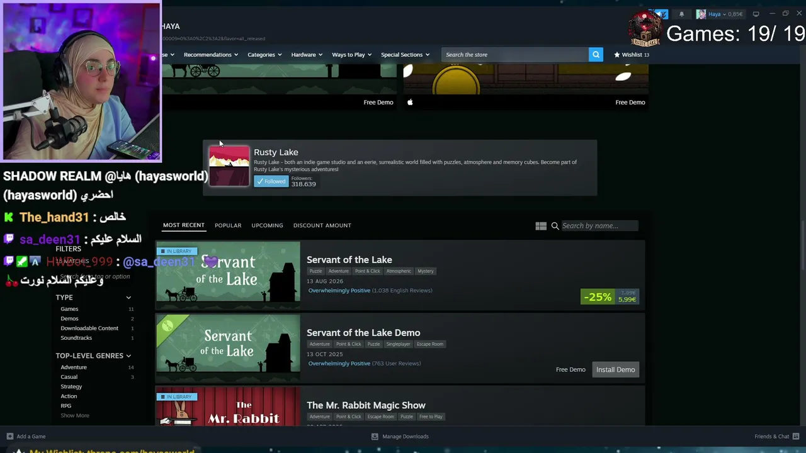This screenshot has height=453, width=806.
Task: Filter by the Action genre
Action: [69, 396]
